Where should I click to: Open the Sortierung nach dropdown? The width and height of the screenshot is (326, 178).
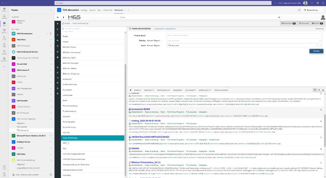tap(205, 90)
